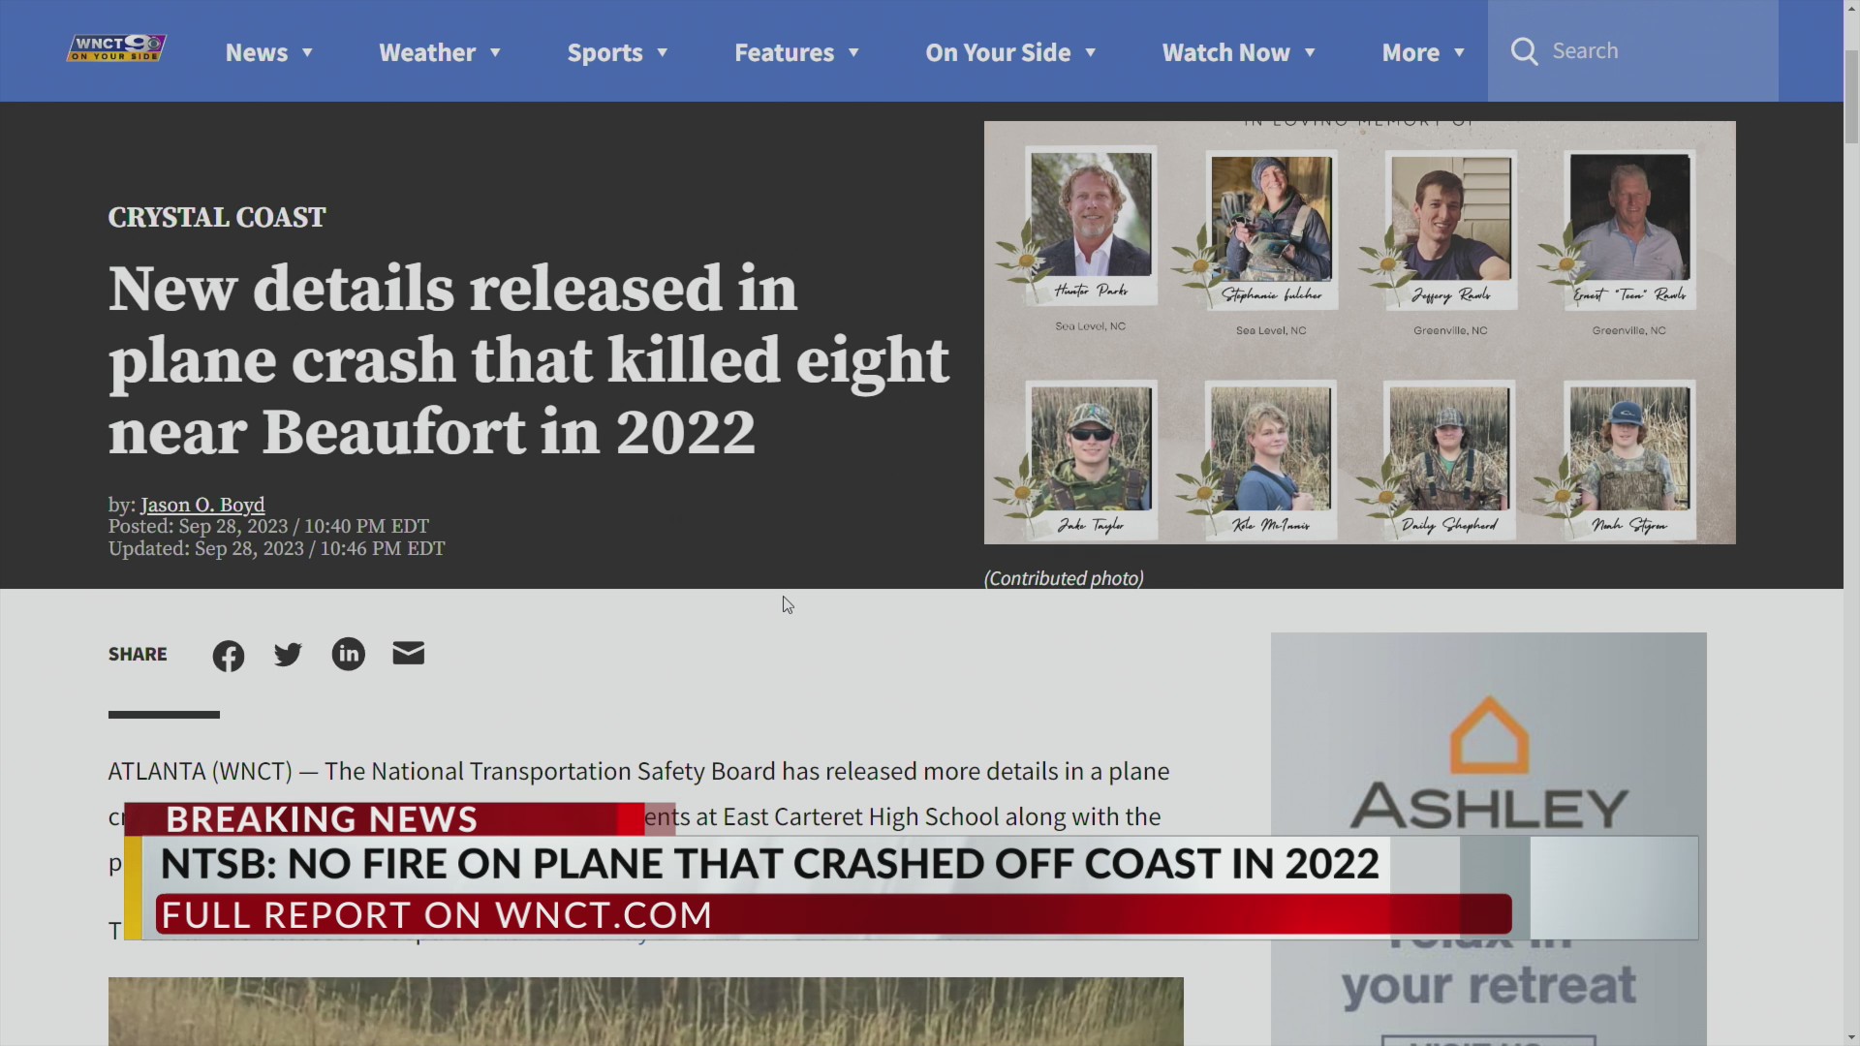Image resolution: width=1860 pixels, height=1046 pixels.
Task: Click the field photo below article text
Action: (645, 1011)
